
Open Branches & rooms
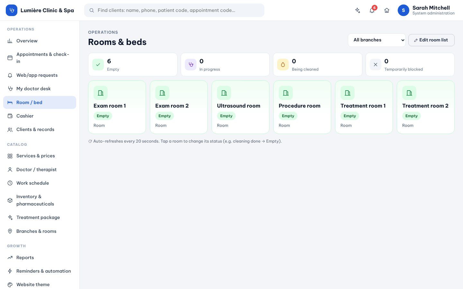pyautogui.click(x=40, y=231)
